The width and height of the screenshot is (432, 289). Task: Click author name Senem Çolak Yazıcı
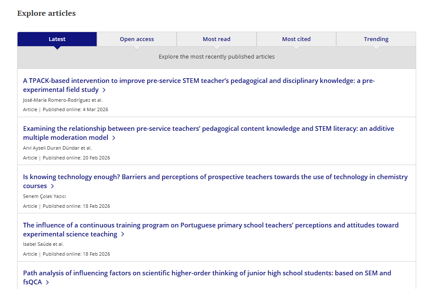pos(44,196)
